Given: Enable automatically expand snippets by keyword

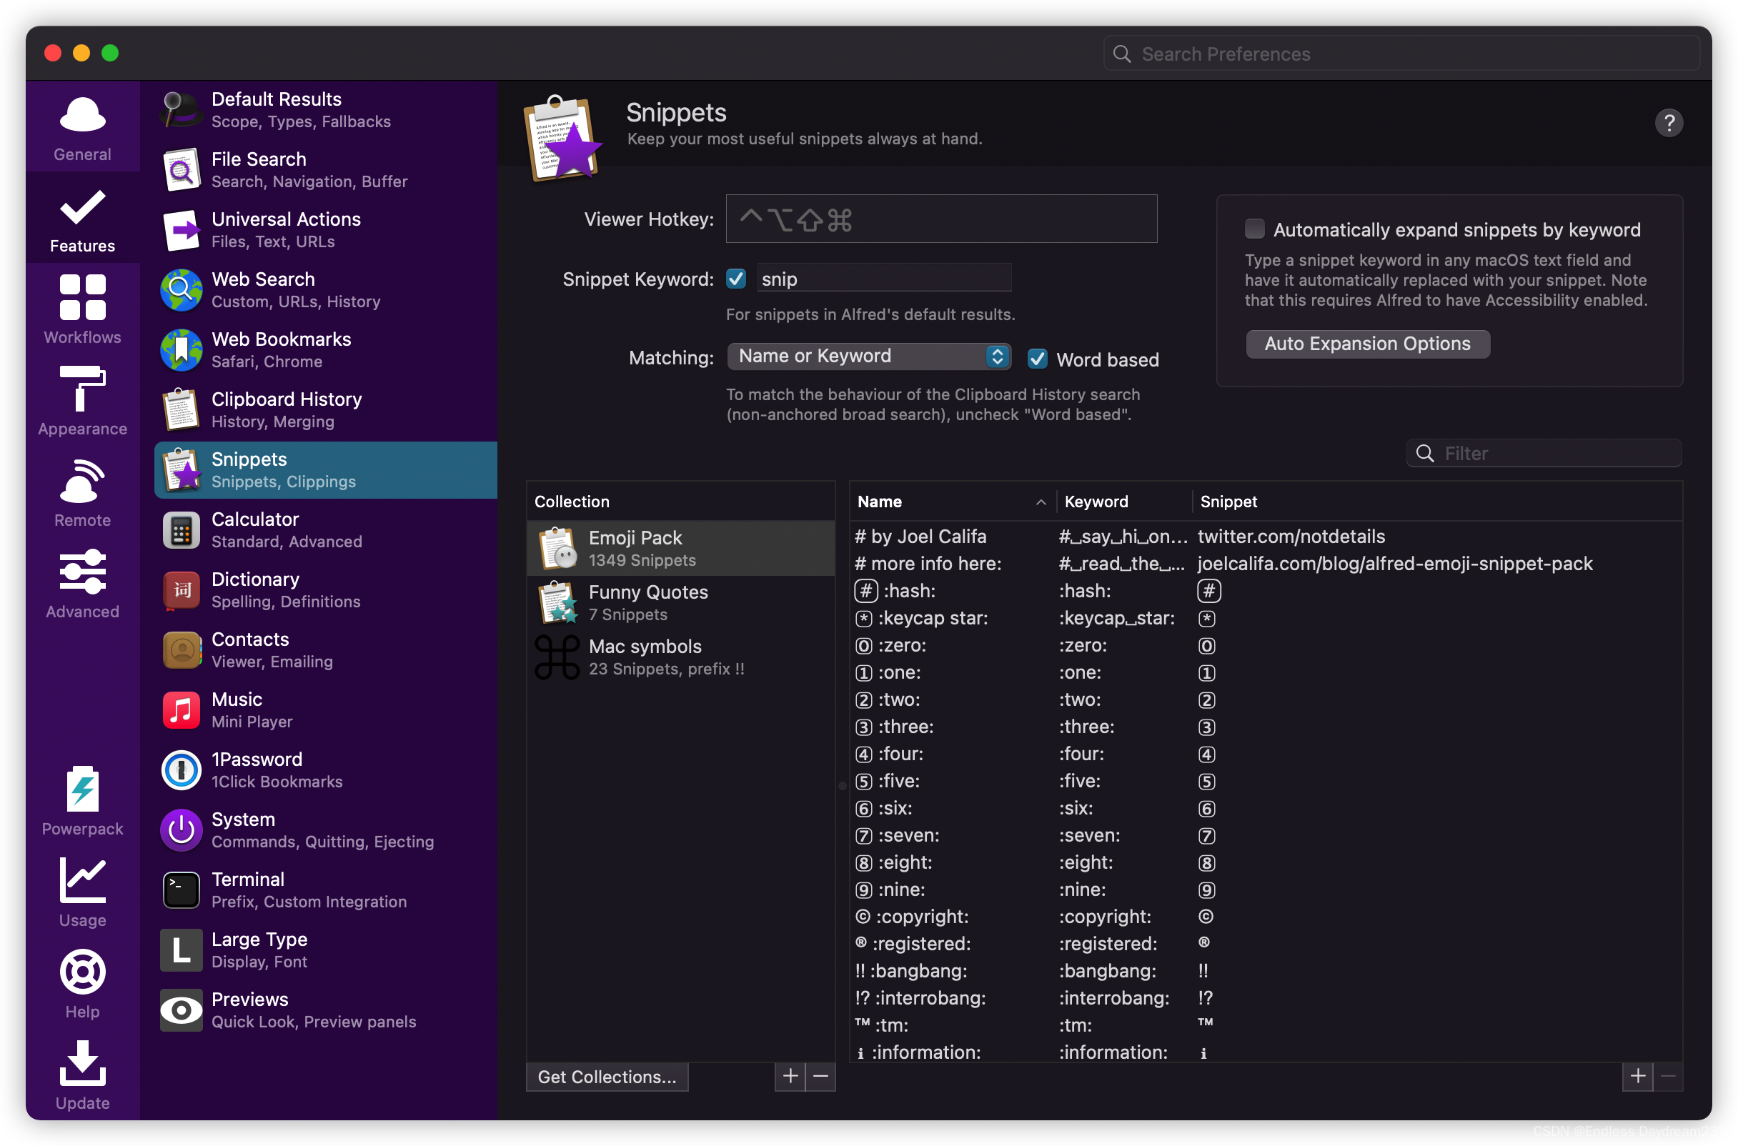Looking at the screenshot, I should (x=1254, y=229).
